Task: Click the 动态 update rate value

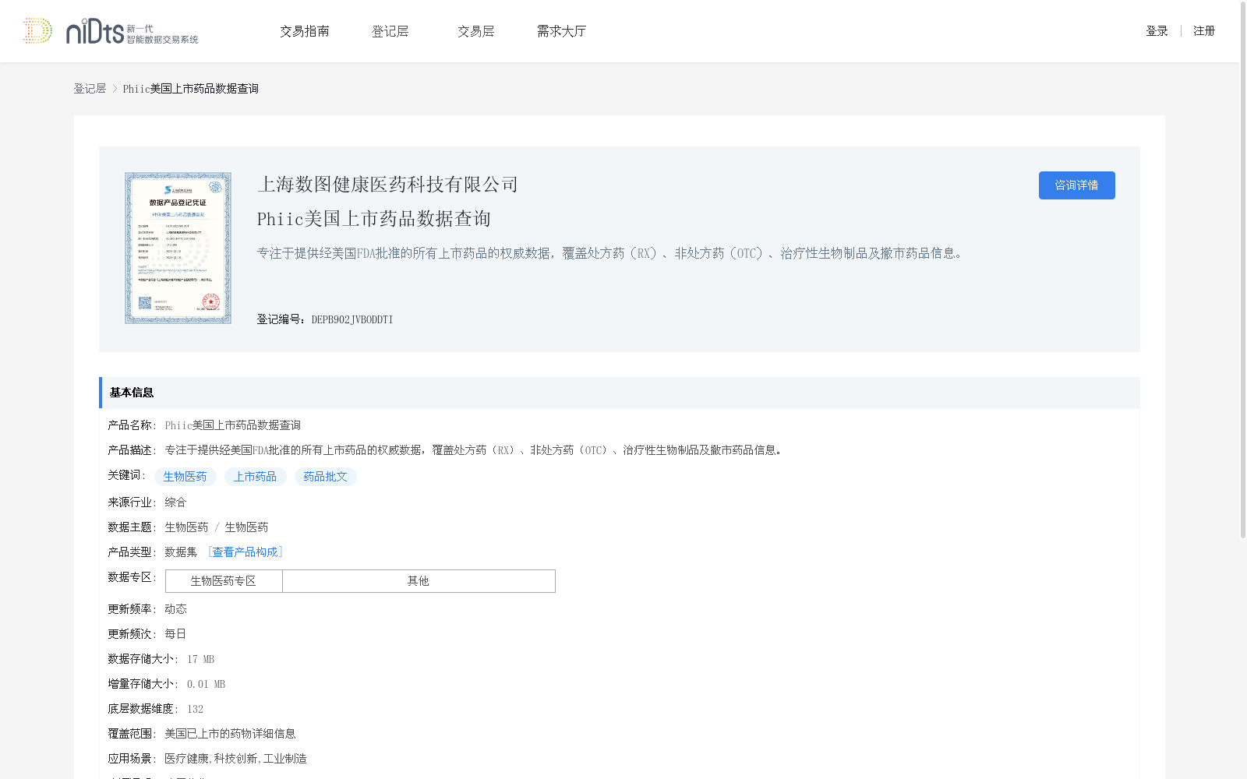Action: click(x=175, y=609)
